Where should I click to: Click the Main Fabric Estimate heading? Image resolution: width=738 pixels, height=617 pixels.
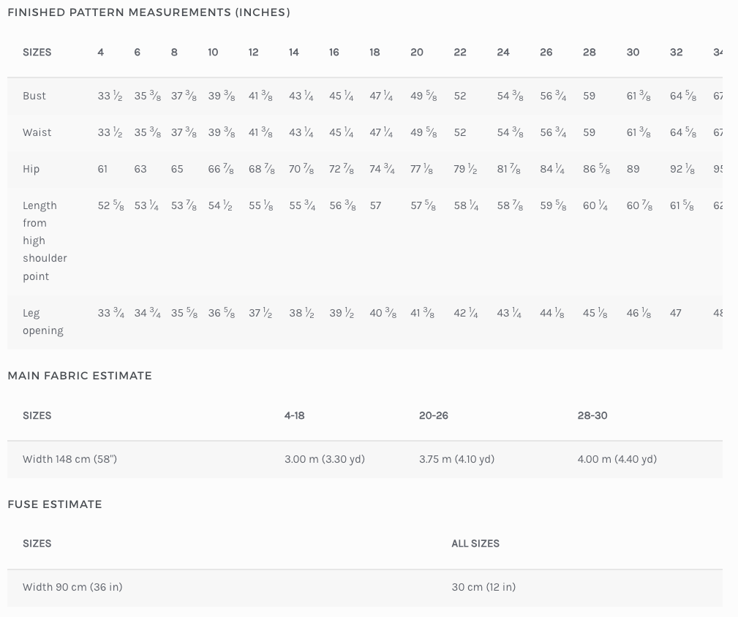coord(80,376)
